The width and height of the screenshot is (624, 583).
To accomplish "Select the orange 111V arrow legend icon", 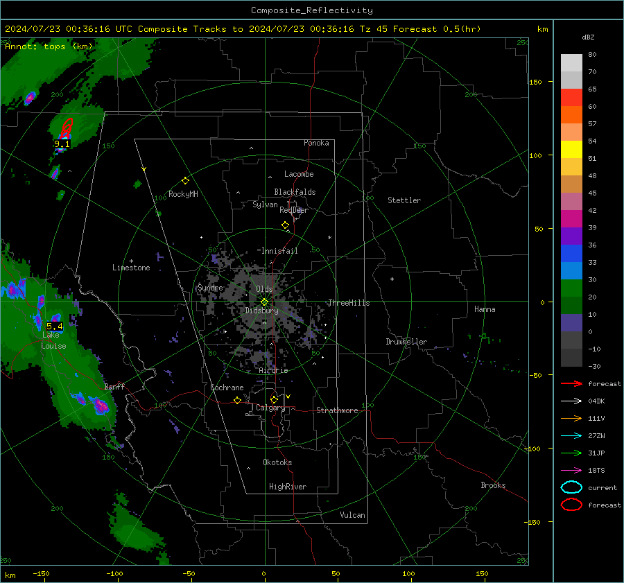I will pyautogui.click(x=571, y=418).
